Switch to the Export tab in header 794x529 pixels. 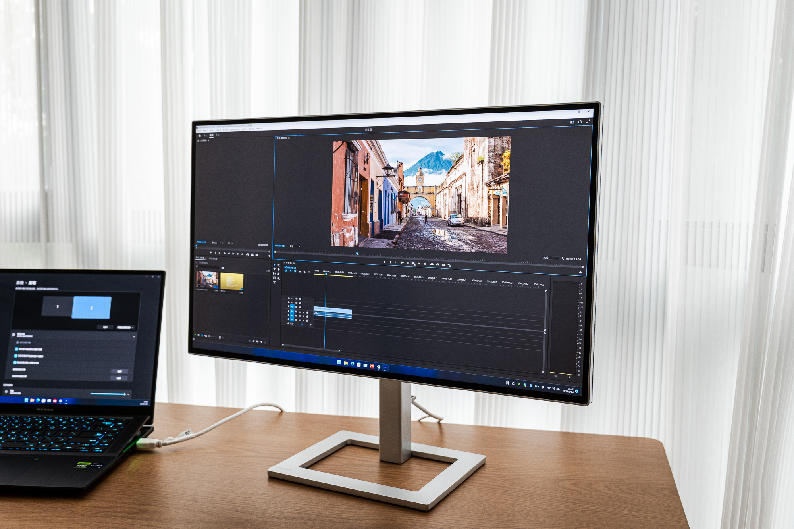pos(218,135)
